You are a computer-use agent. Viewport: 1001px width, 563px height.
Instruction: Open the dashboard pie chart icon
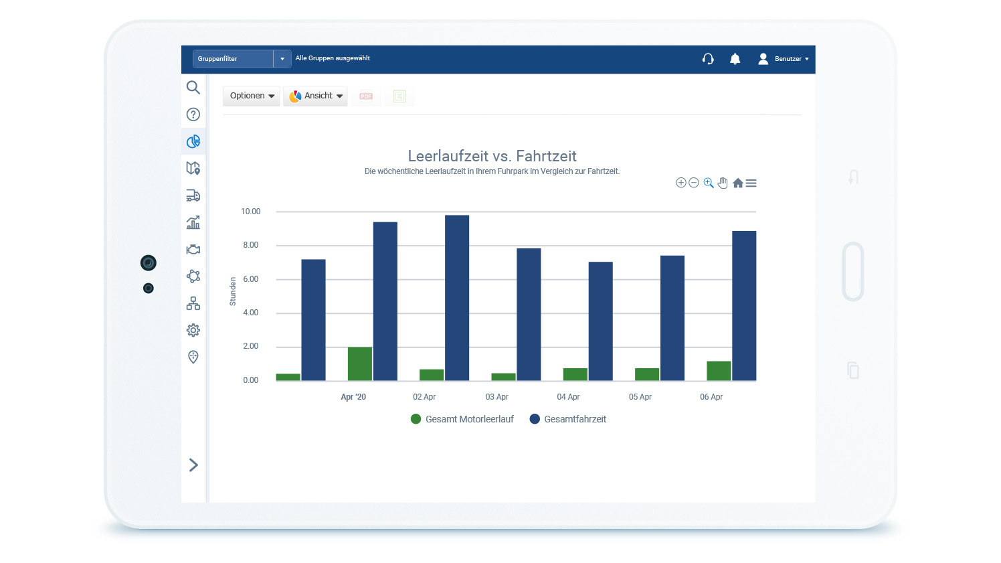193,141
